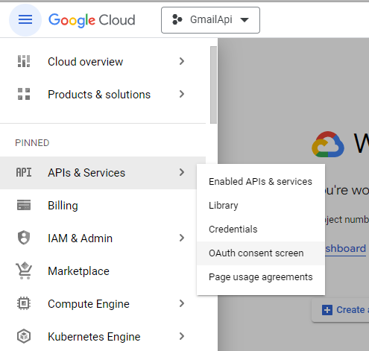The height and width of the screenshot is (351, 369).
Task: Expand the Cloud overview submenu chevron
Action: (x=182, y=61)
